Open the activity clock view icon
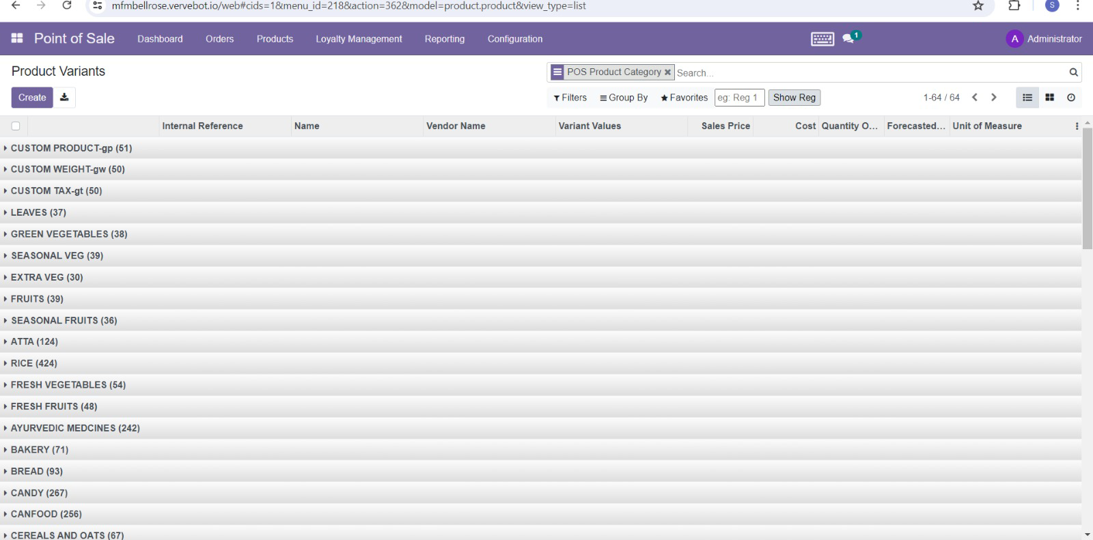The width and height of the screenshot is (1093, 540). coord(1071,98)
